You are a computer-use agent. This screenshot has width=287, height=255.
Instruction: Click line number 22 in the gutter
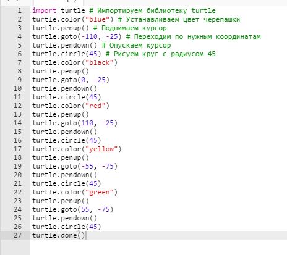[17, 192]
